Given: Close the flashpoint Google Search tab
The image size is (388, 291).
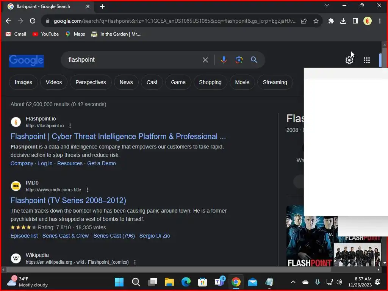Looking at the screenshot, I should coord(88,6).
